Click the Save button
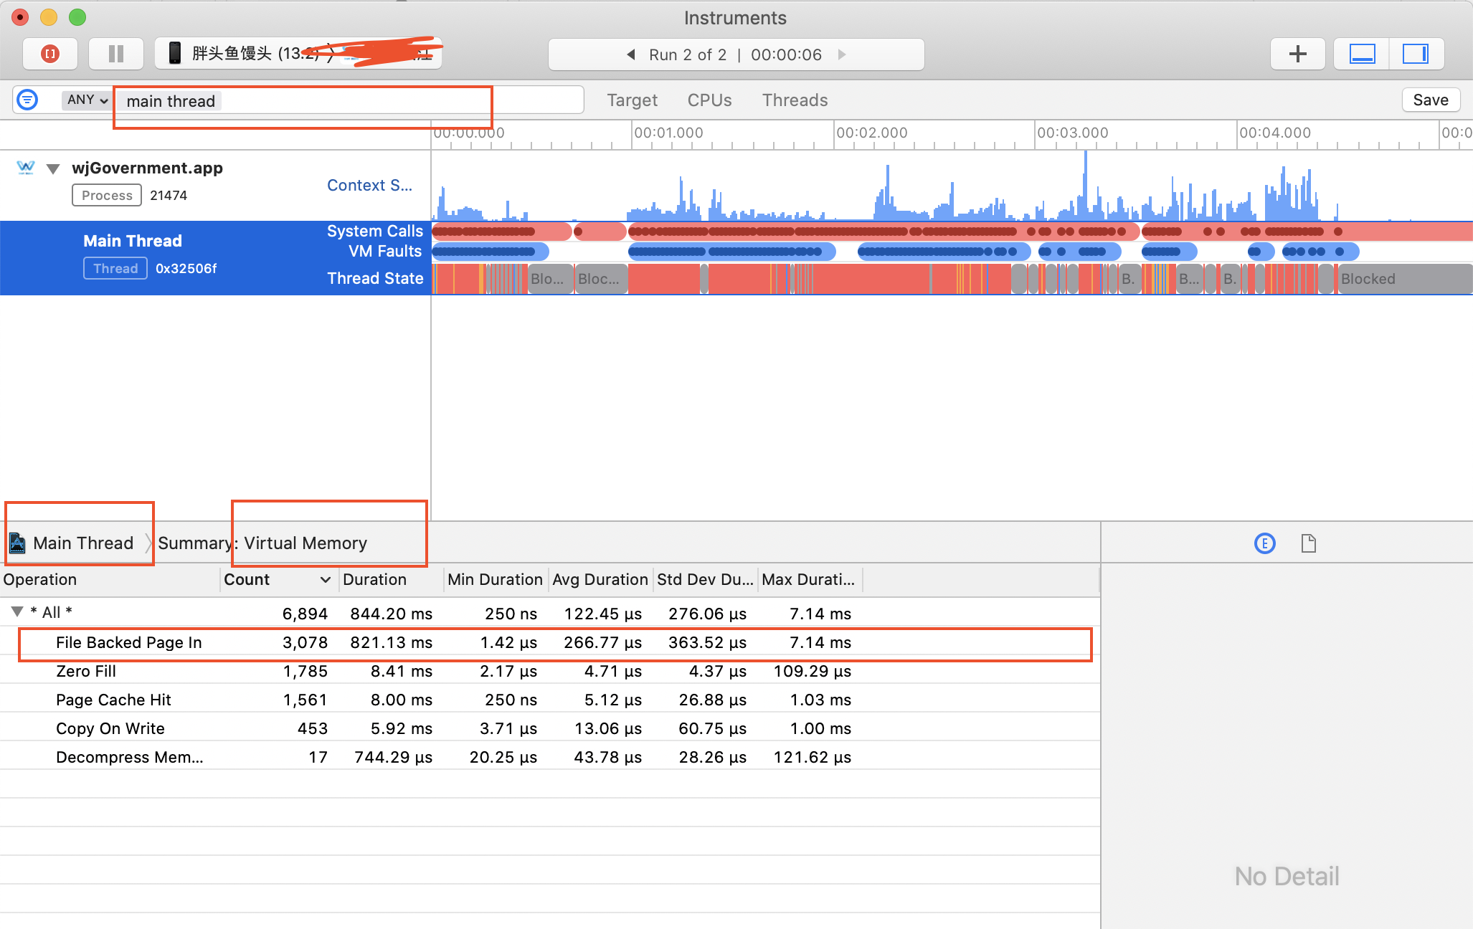This screenshot has width=1473, height=929. click(x=1430, y=100)
